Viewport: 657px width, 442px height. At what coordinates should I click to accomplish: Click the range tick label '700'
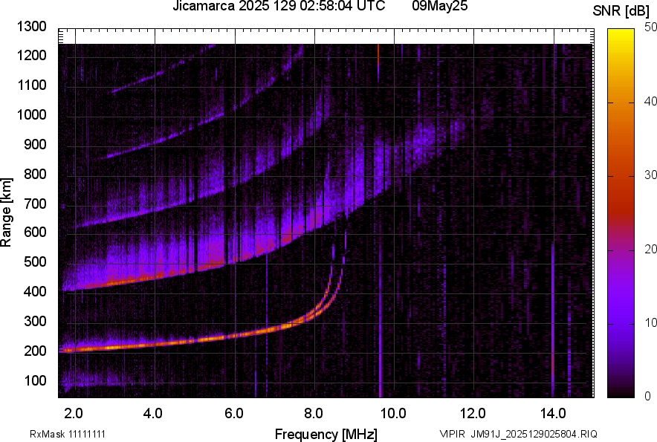[x=35, y=204]
